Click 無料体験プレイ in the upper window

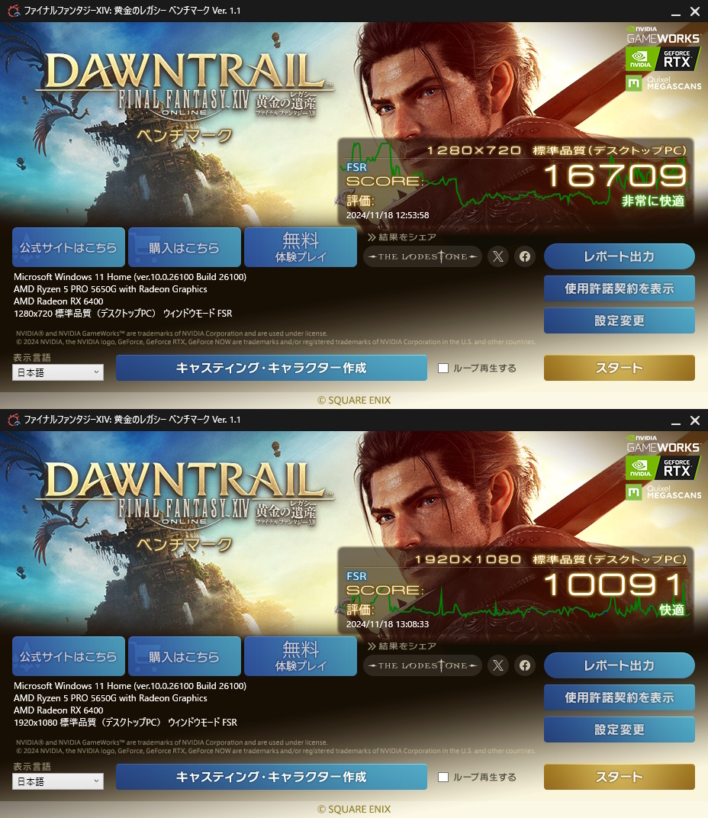[x=301, y=247]
